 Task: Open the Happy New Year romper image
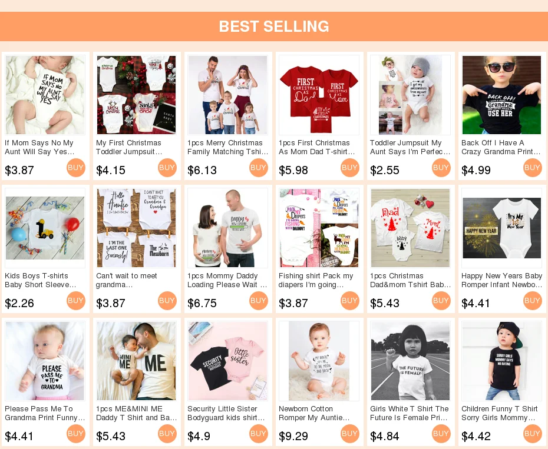502,228
